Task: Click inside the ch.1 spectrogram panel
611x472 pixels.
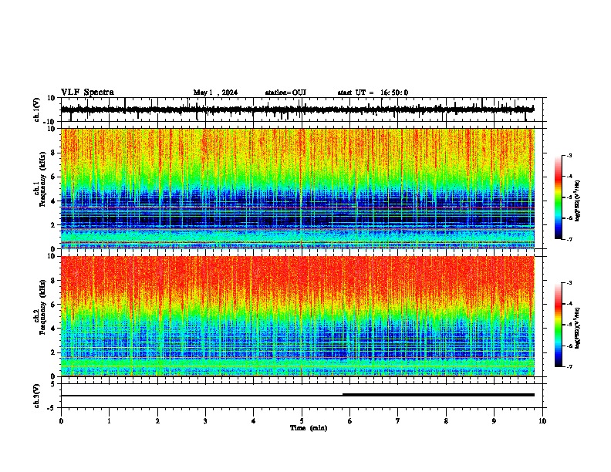Action: click(x=297, y=188)
